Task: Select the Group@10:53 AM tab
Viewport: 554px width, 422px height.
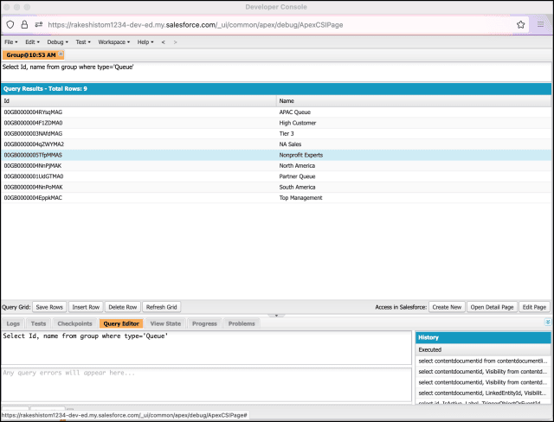Action: [x=31, y=55]
